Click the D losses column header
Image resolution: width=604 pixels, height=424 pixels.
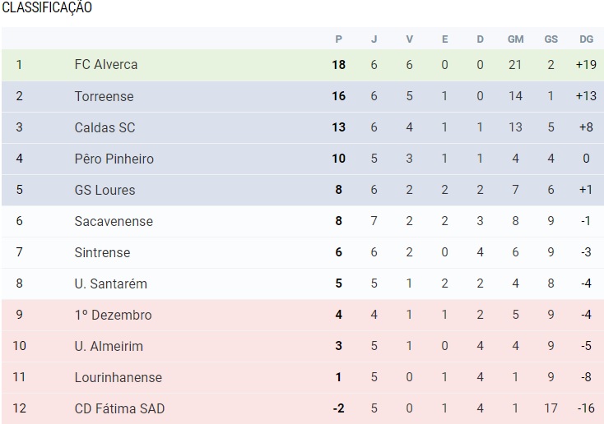(481, 39)
